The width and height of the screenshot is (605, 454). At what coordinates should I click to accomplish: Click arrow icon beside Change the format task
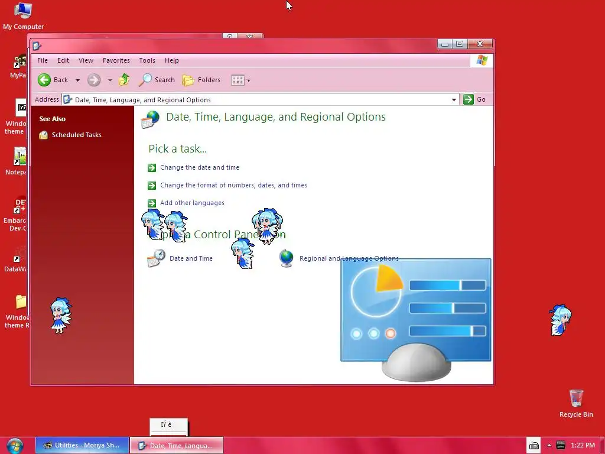(x=152, y=185)
